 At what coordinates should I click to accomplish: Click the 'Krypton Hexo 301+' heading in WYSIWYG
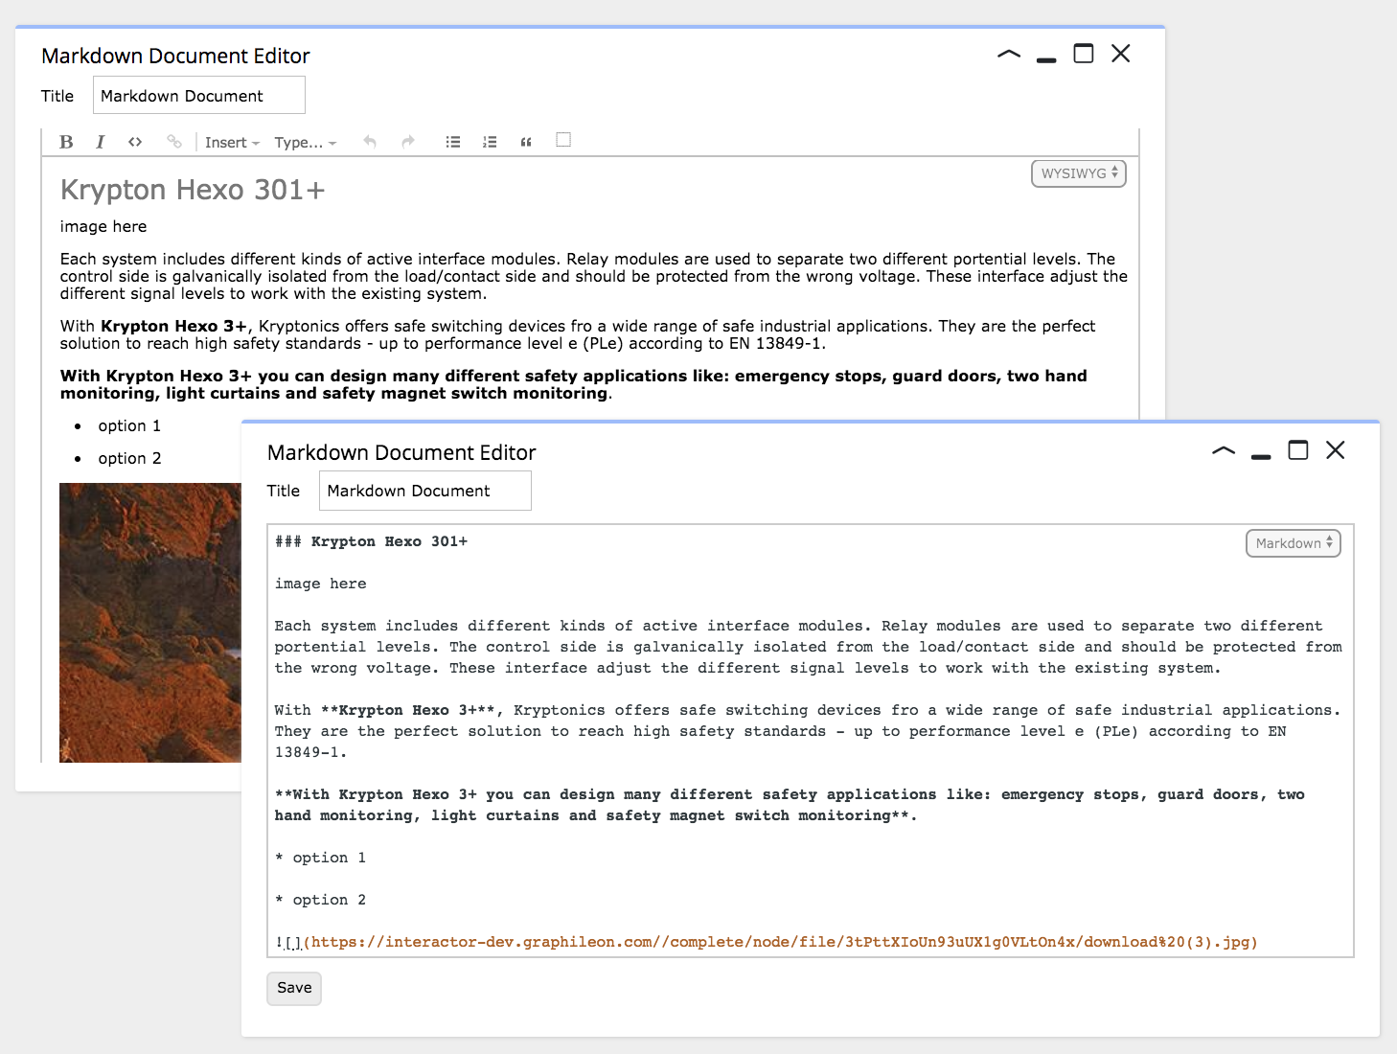[193, 190]
